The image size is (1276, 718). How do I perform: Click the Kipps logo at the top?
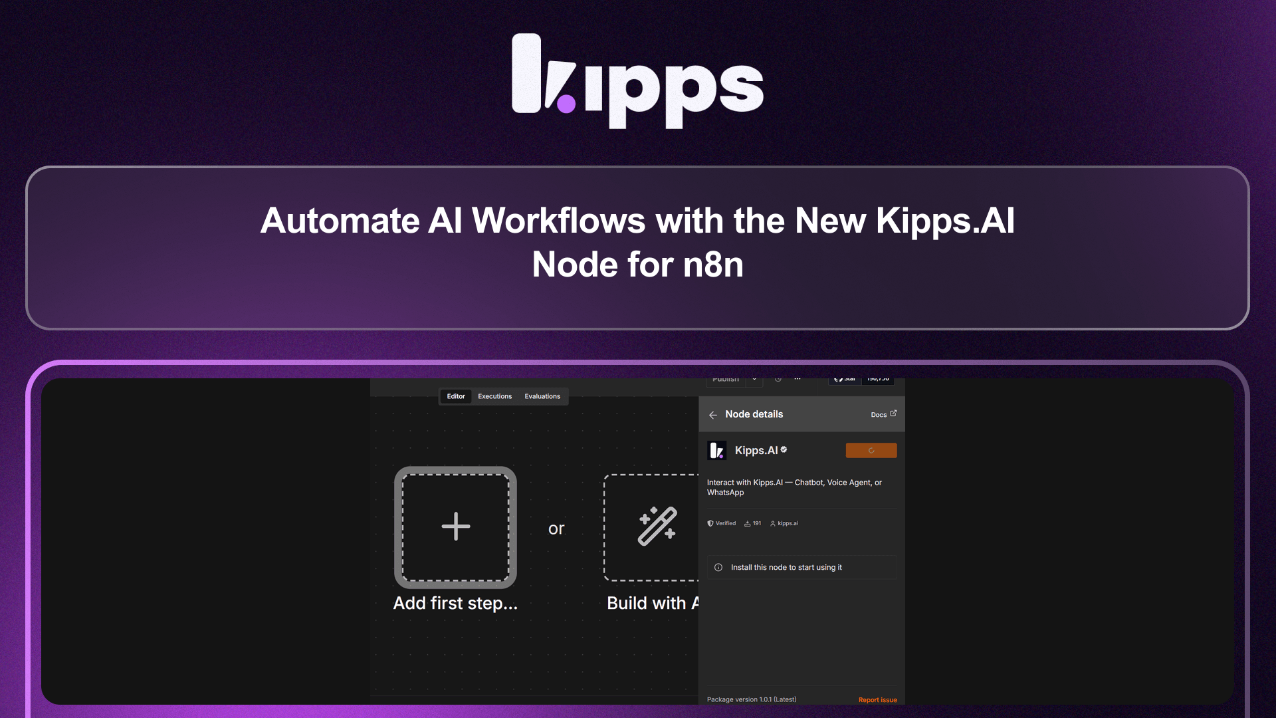click(638, 81)
